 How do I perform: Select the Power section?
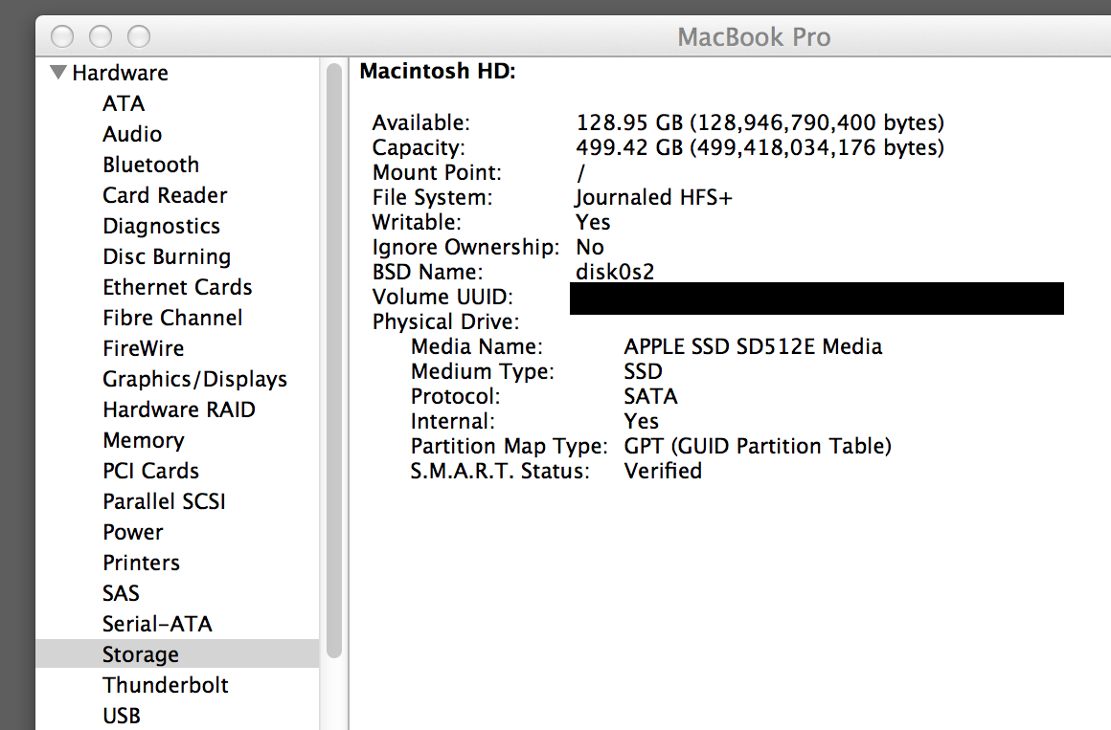tap(133, 532)
